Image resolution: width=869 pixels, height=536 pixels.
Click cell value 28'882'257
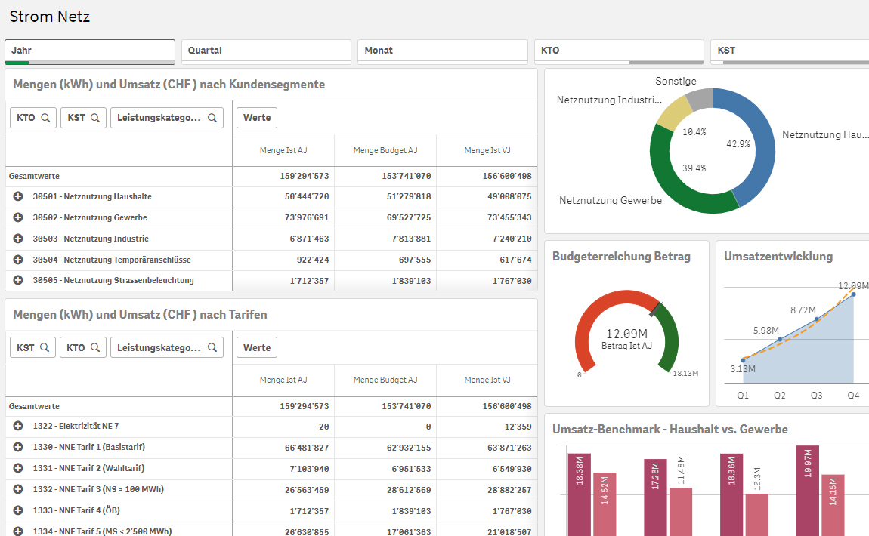509,489
